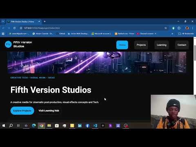Open the Admin Console bookmark
Image resolution: width=196 pixels, height=147 pixels.
[43, 33]
